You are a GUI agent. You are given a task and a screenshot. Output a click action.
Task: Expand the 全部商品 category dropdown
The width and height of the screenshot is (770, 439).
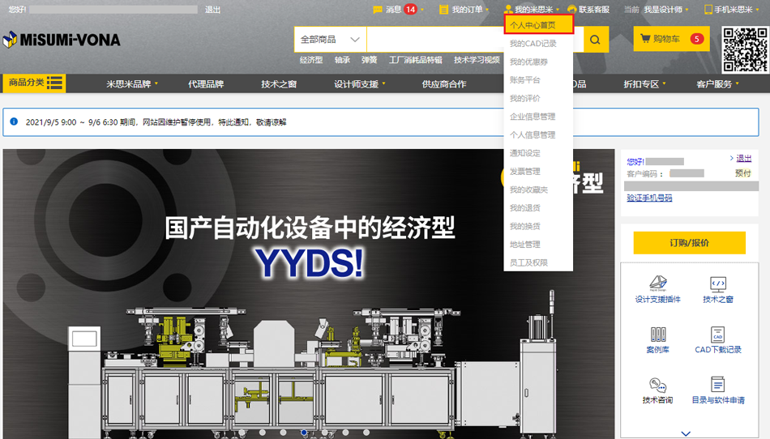(x=330, y=40)
